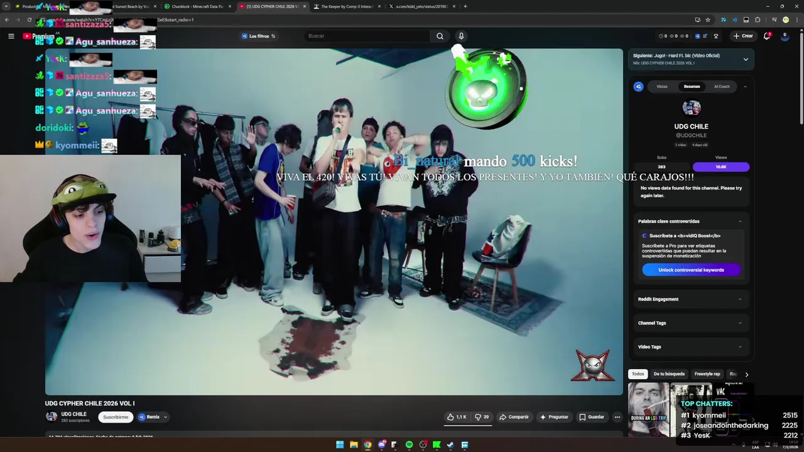Image resolution: width=804 pixels, height=452 pixels.
Task: Open Chrome three-dot menu
Action: point(796,19)
